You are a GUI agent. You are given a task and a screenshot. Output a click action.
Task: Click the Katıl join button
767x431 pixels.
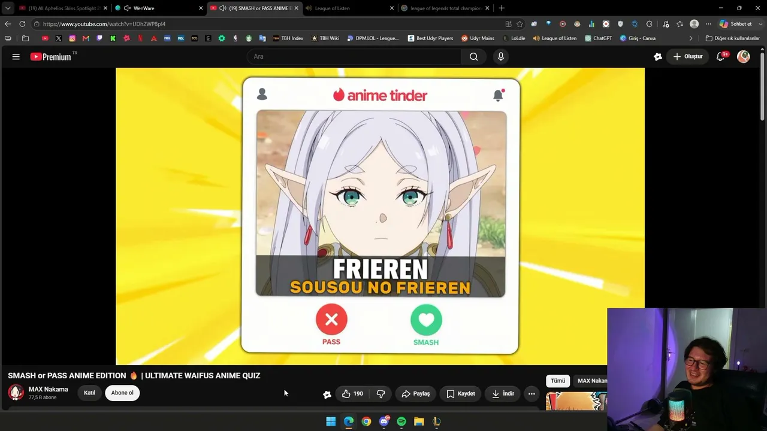tap(89, 393)
